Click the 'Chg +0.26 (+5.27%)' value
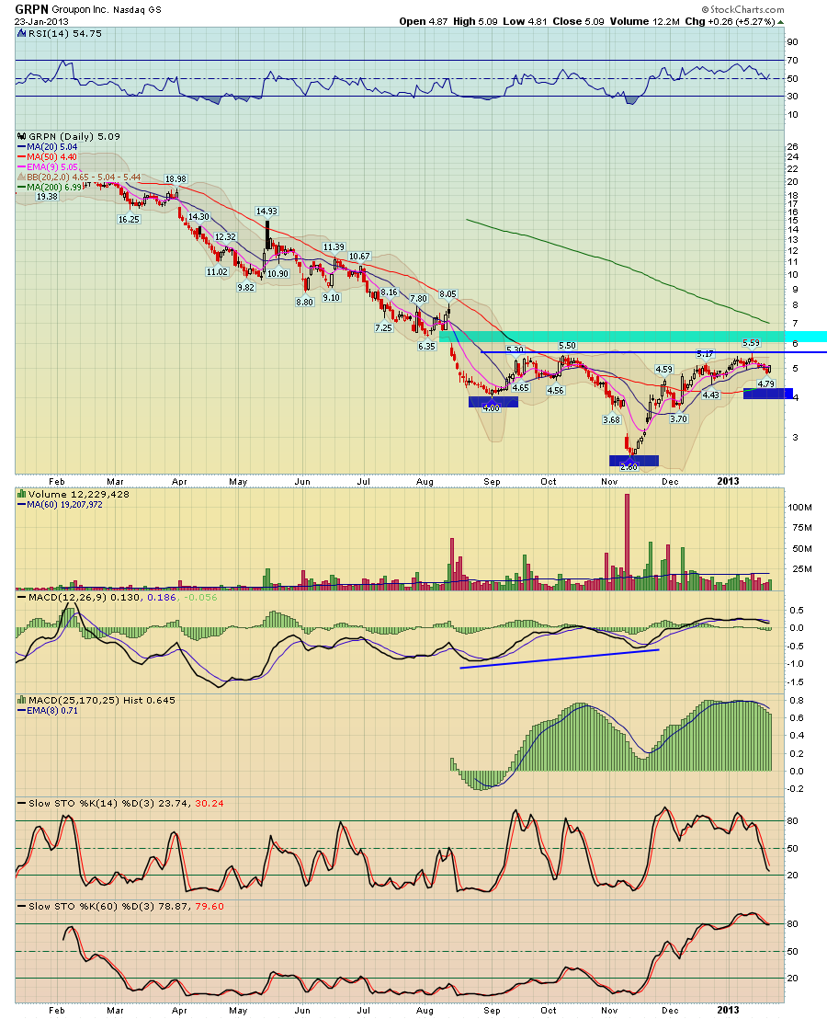The image size is (827, 1019). click(731, 21)
